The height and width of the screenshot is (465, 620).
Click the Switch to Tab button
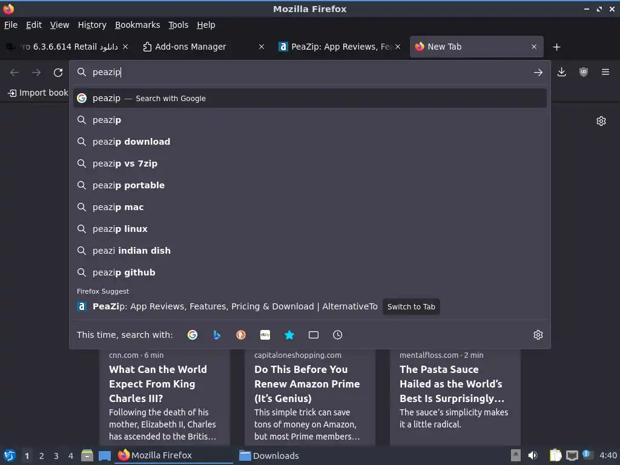[411, 307]
